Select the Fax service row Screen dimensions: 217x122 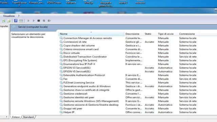(65, 79)
